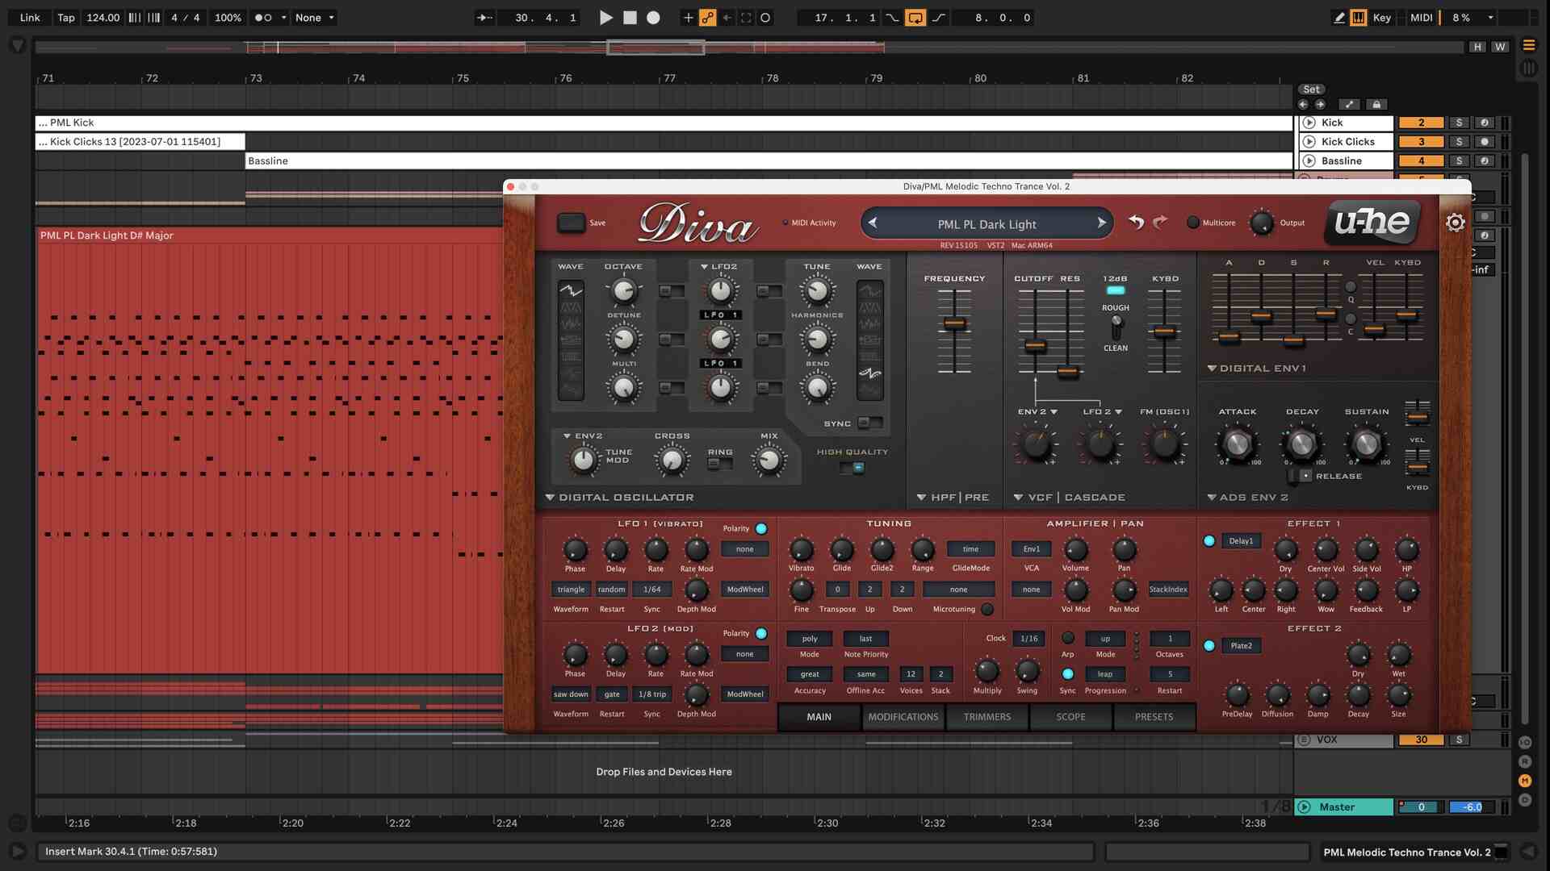Screen dimensions: 1550x871
Task: Open quantization None dropdown in top bar
Action: (315, 17)
